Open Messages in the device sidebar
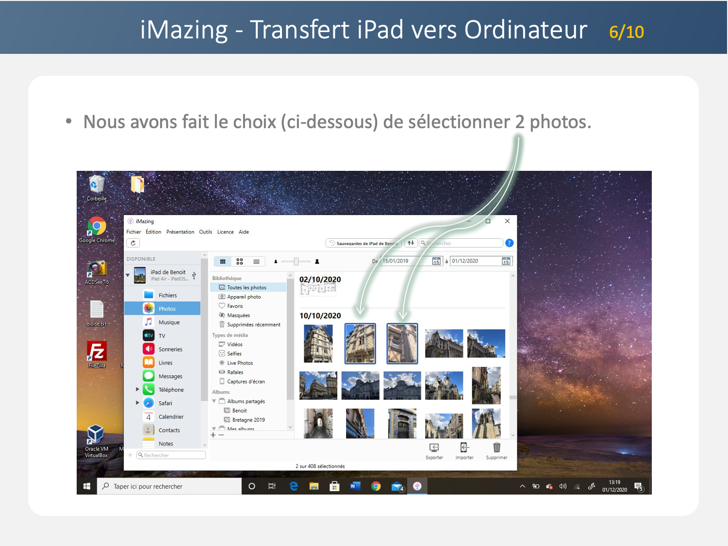Image resolution: width=728 pixels, height=546 pixels. tap(170, 376)
